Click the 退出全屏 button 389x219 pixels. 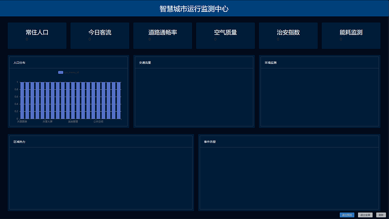[365, 215]
